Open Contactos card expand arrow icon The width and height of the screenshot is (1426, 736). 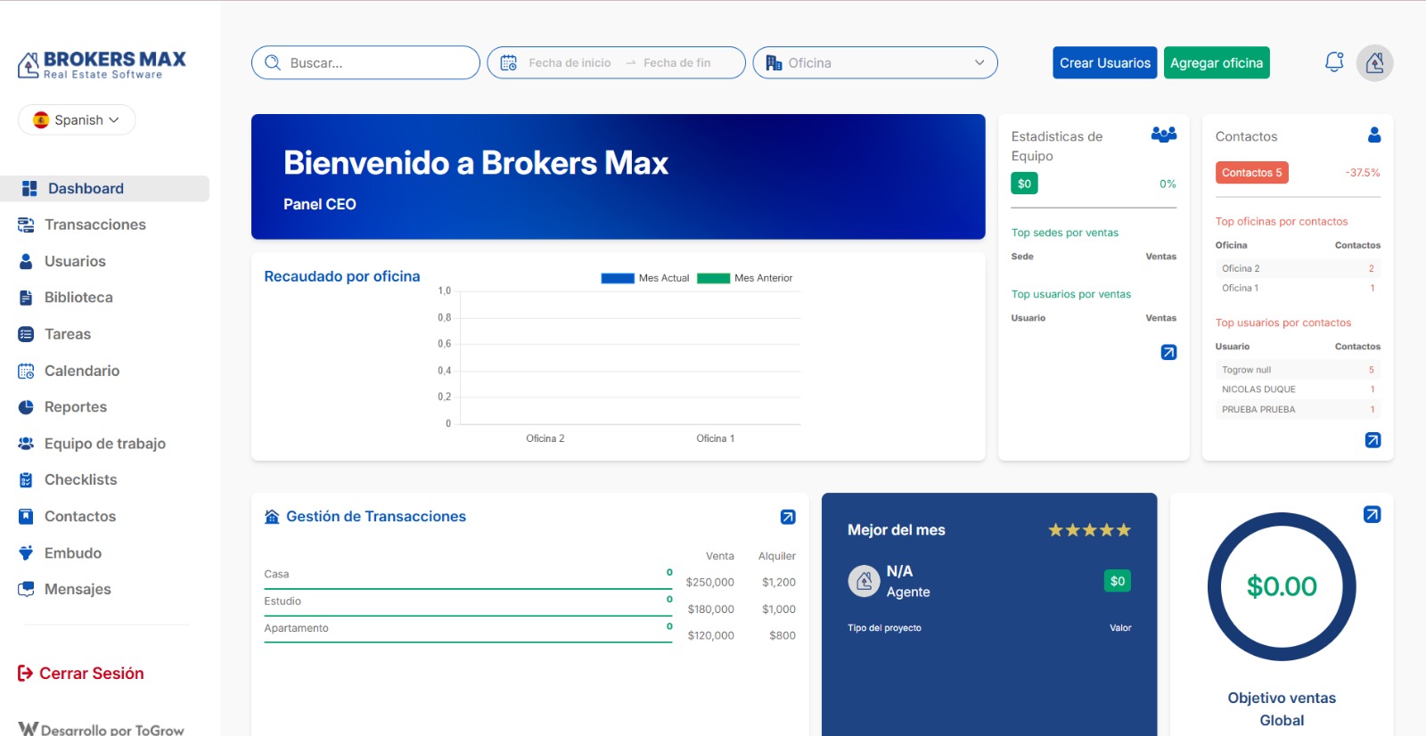tap(1373, 440)
